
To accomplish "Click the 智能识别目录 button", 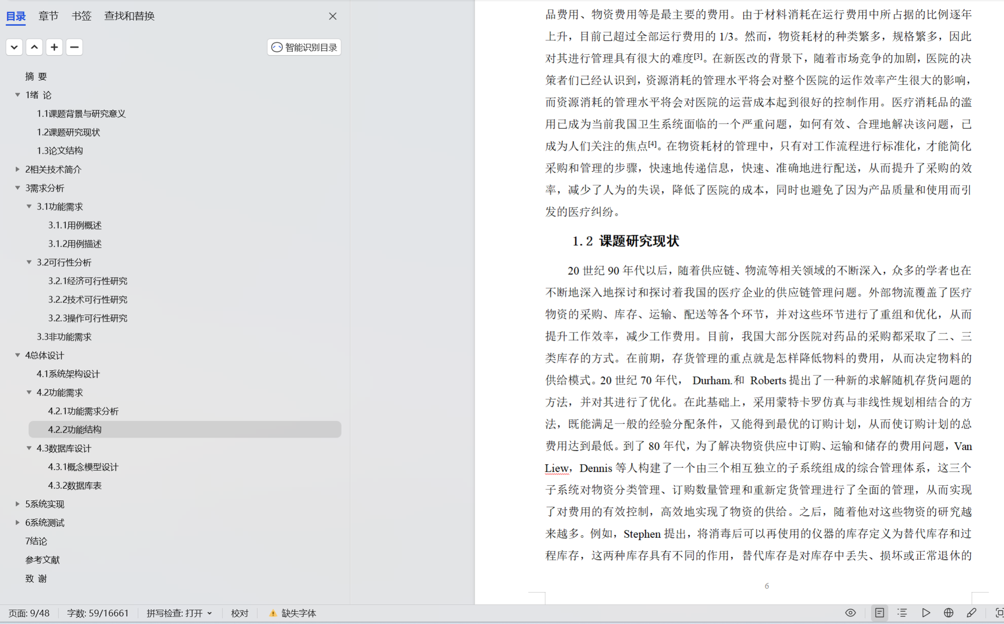I will 304,47.
